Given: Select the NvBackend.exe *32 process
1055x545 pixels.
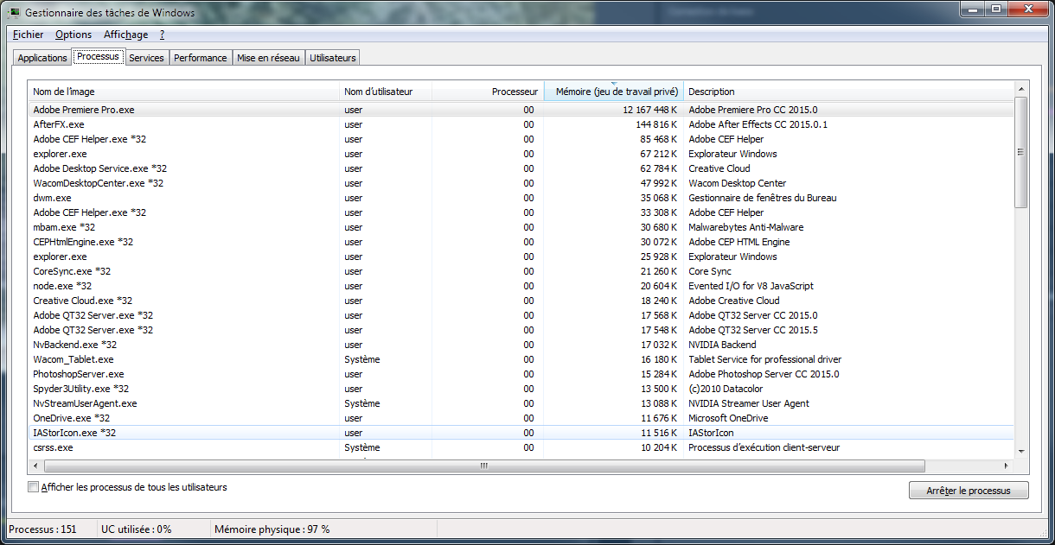Looking at the screenshot, I should pyautogui.click(x=521, y=345).
